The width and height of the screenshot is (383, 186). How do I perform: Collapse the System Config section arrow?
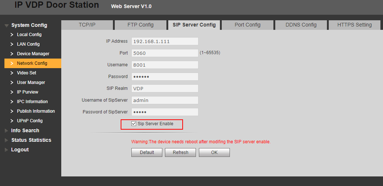click(7, 25)
